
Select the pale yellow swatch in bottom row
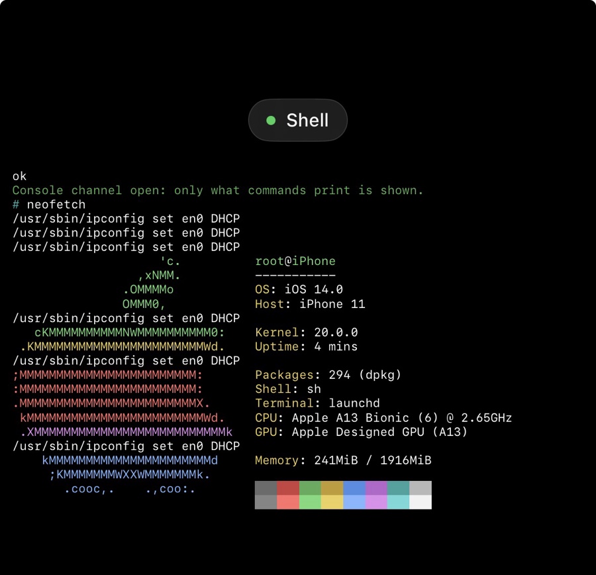coord(332,502)
